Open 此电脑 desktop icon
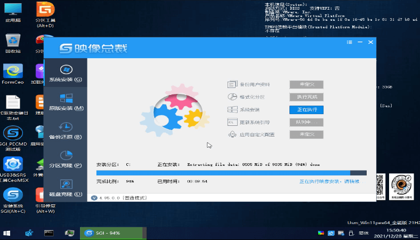 [x=13, y=12]
